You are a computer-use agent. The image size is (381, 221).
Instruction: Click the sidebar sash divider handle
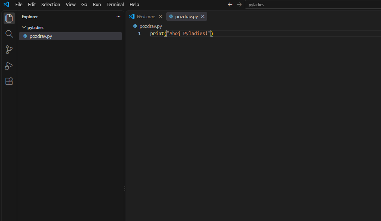point(125,189)
